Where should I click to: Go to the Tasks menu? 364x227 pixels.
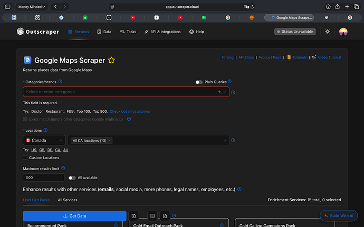click(x=128, y=32)
